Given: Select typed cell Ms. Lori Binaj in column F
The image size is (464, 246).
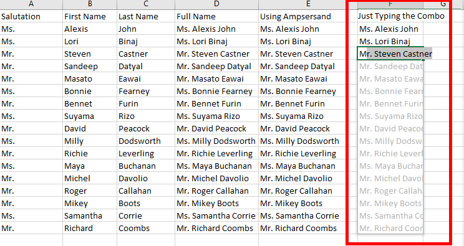Looking at the screenshot, I should click(390, 41).
